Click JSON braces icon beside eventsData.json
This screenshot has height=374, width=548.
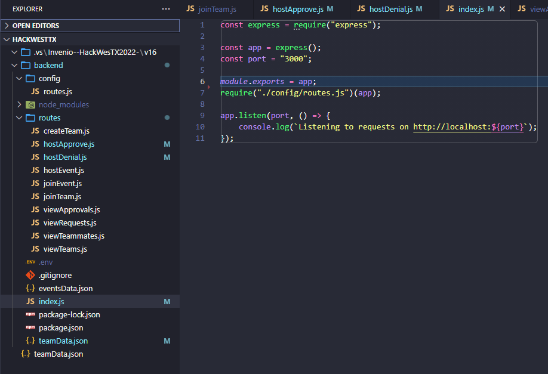(x=30, y=289)
